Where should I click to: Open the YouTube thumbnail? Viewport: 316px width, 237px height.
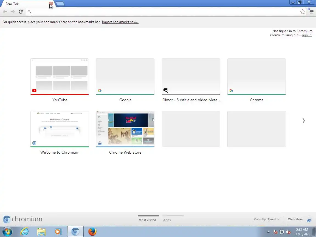coord(60,77)
